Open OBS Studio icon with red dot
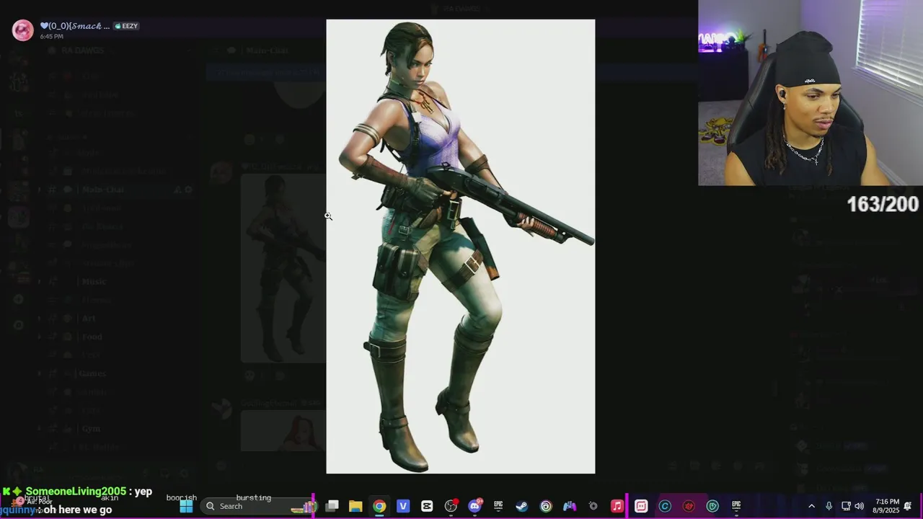The height and width of the screenshot is (519, 923). tap(451, 506)
